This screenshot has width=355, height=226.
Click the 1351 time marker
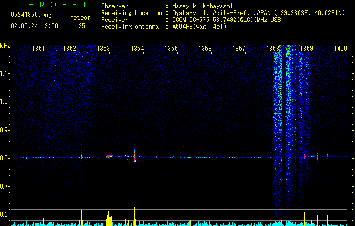pyautogui.click(x=38, y=49)
